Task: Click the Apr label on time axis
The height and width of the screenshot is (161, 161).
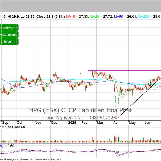Action: tap(116, 122)
